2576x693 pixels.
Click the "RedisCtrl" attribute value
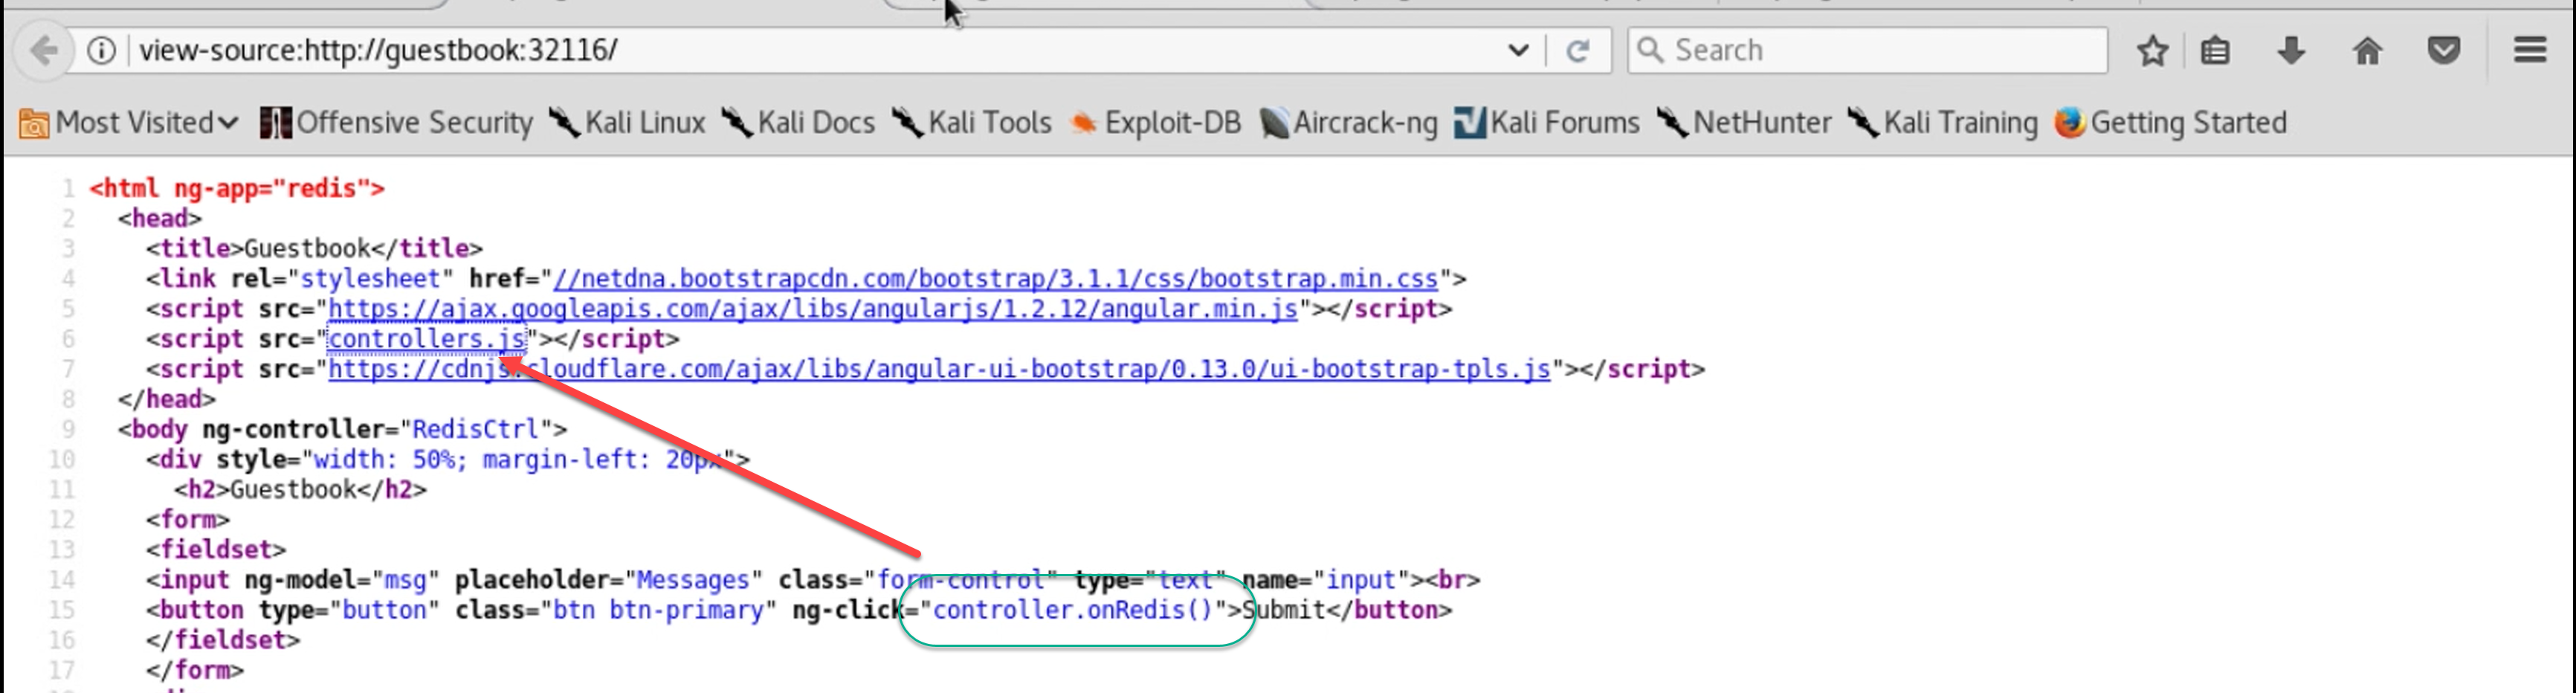(476, 429)
